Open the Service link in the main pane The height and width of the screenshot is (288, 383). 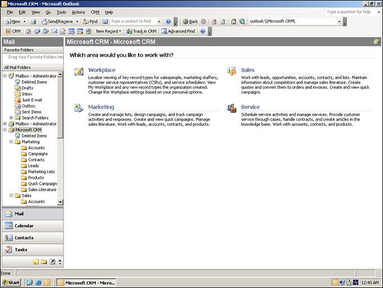pyautogui.click(x=250, y=107)
